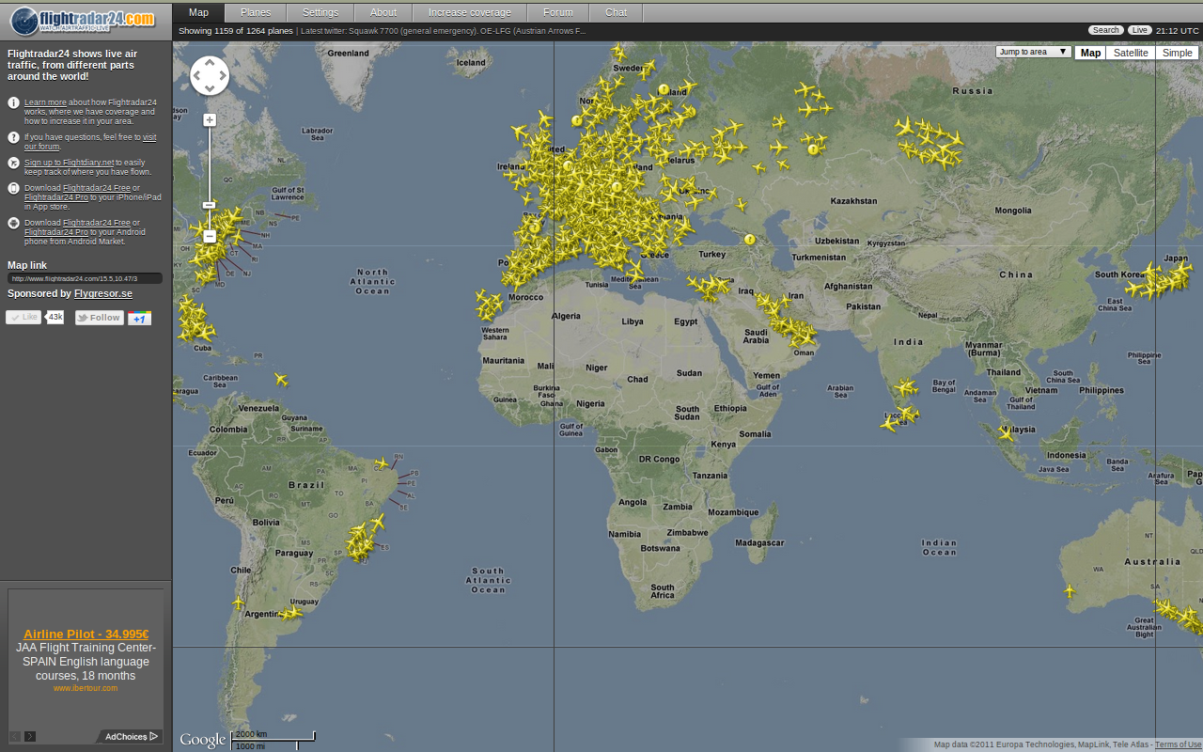Click the Madagascar label on the map
Screen dimensions: 1203x752
[x=759, y=543]
